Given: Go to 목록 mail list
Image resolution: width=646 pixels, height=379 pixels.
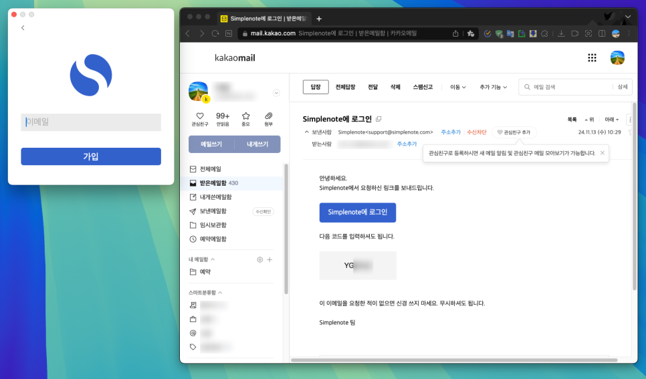Looking at the screenshot, I should 572,120.
